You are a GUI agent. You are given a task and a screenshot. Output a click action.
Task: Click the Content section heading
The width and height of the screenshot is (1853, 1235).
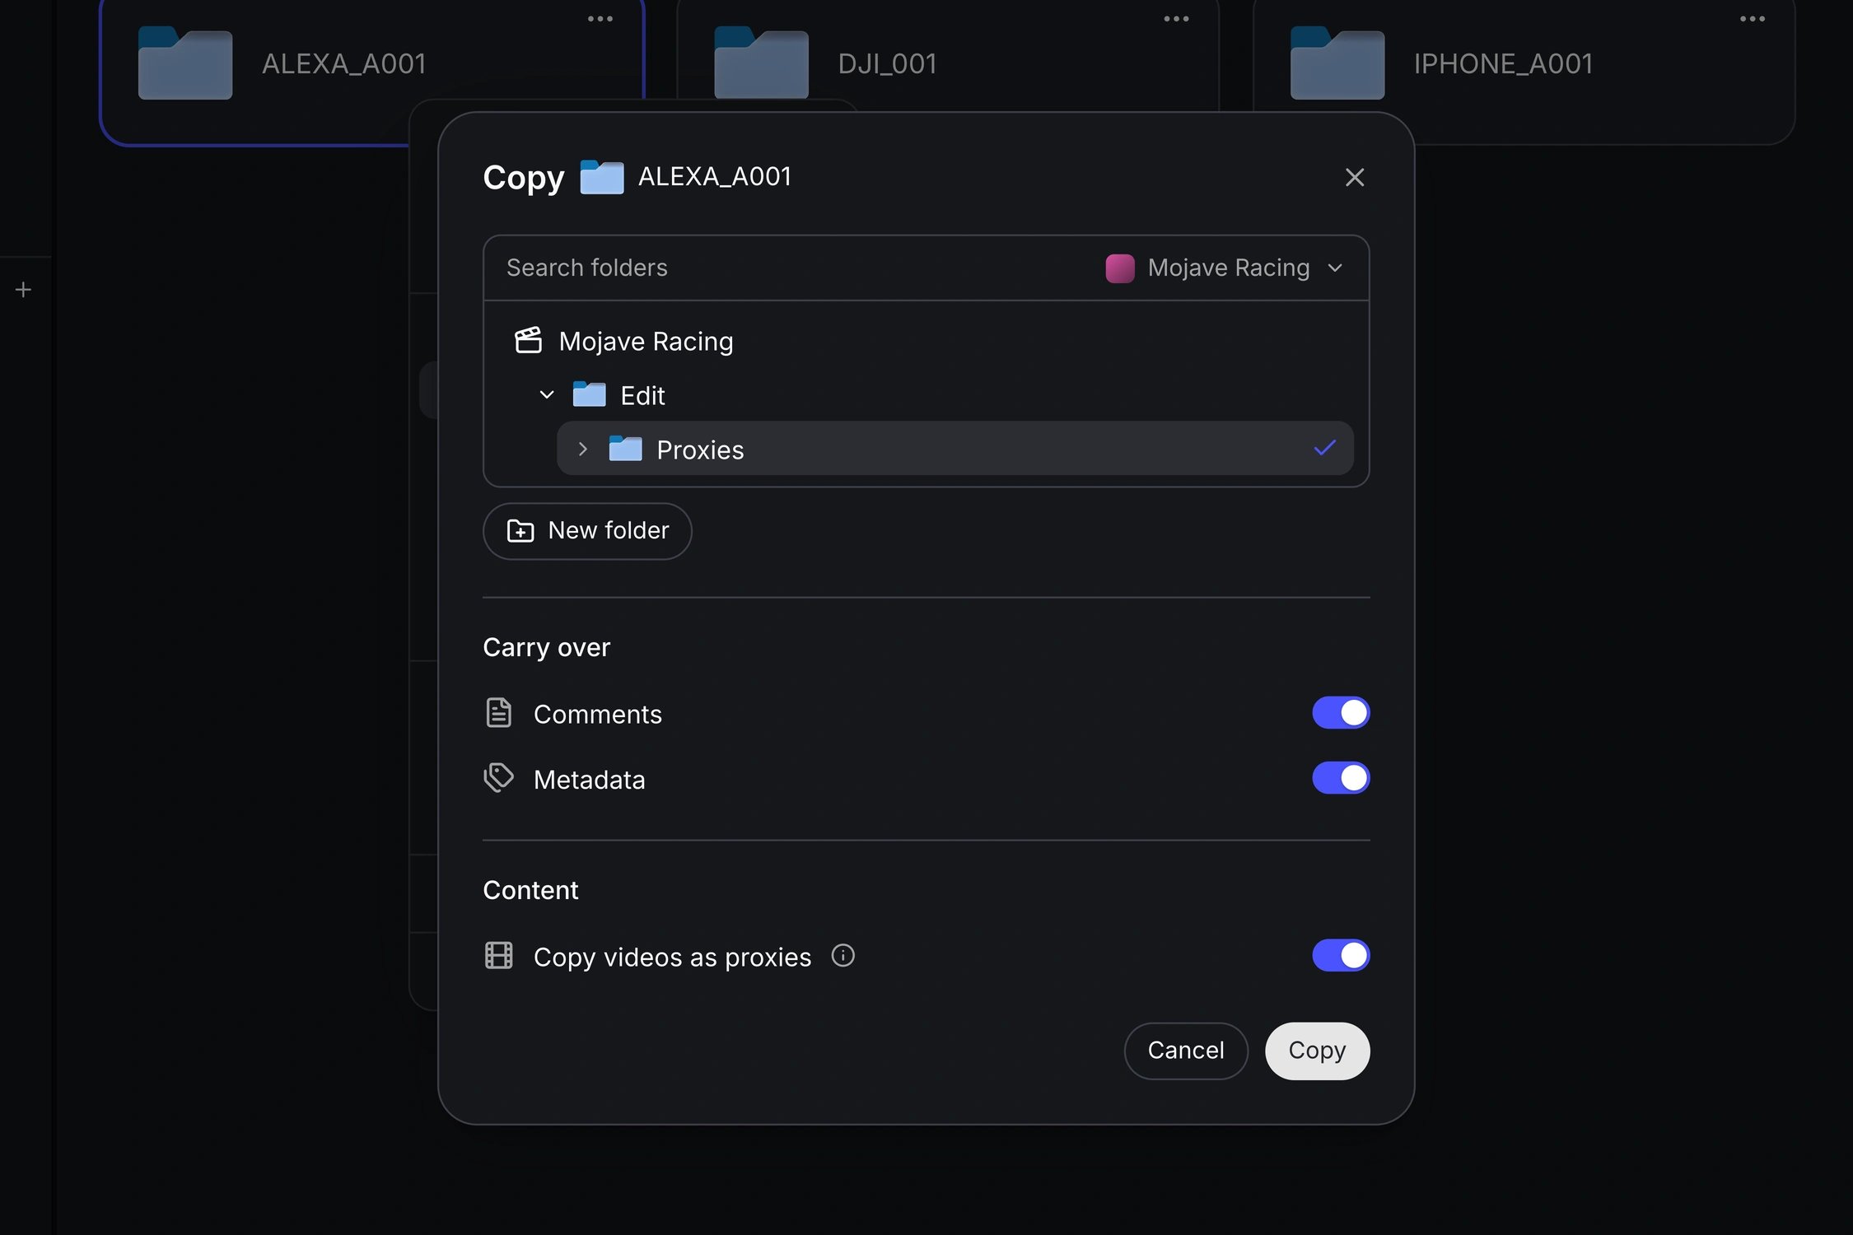(530, 890)
